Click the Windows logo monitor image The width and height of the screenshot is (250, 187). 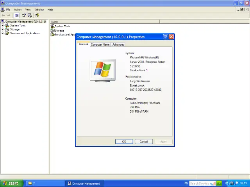point(103,71)
